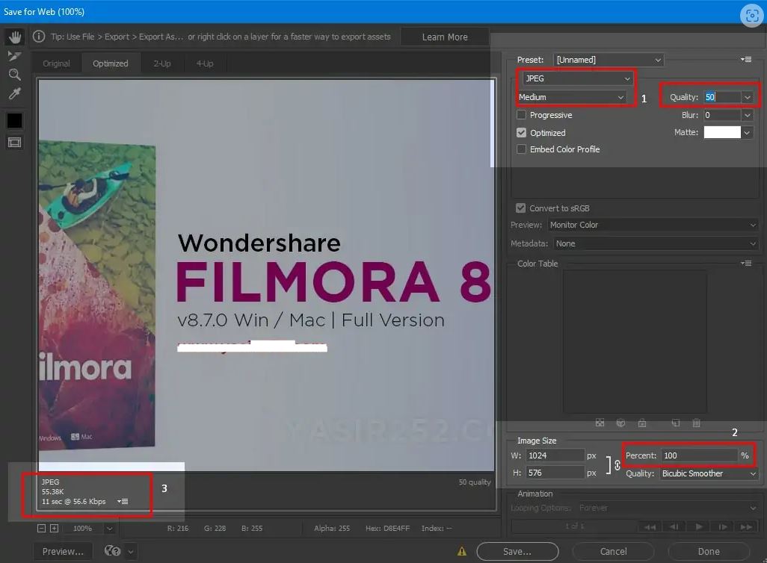Select the Hand tool

tap(15, 37)
